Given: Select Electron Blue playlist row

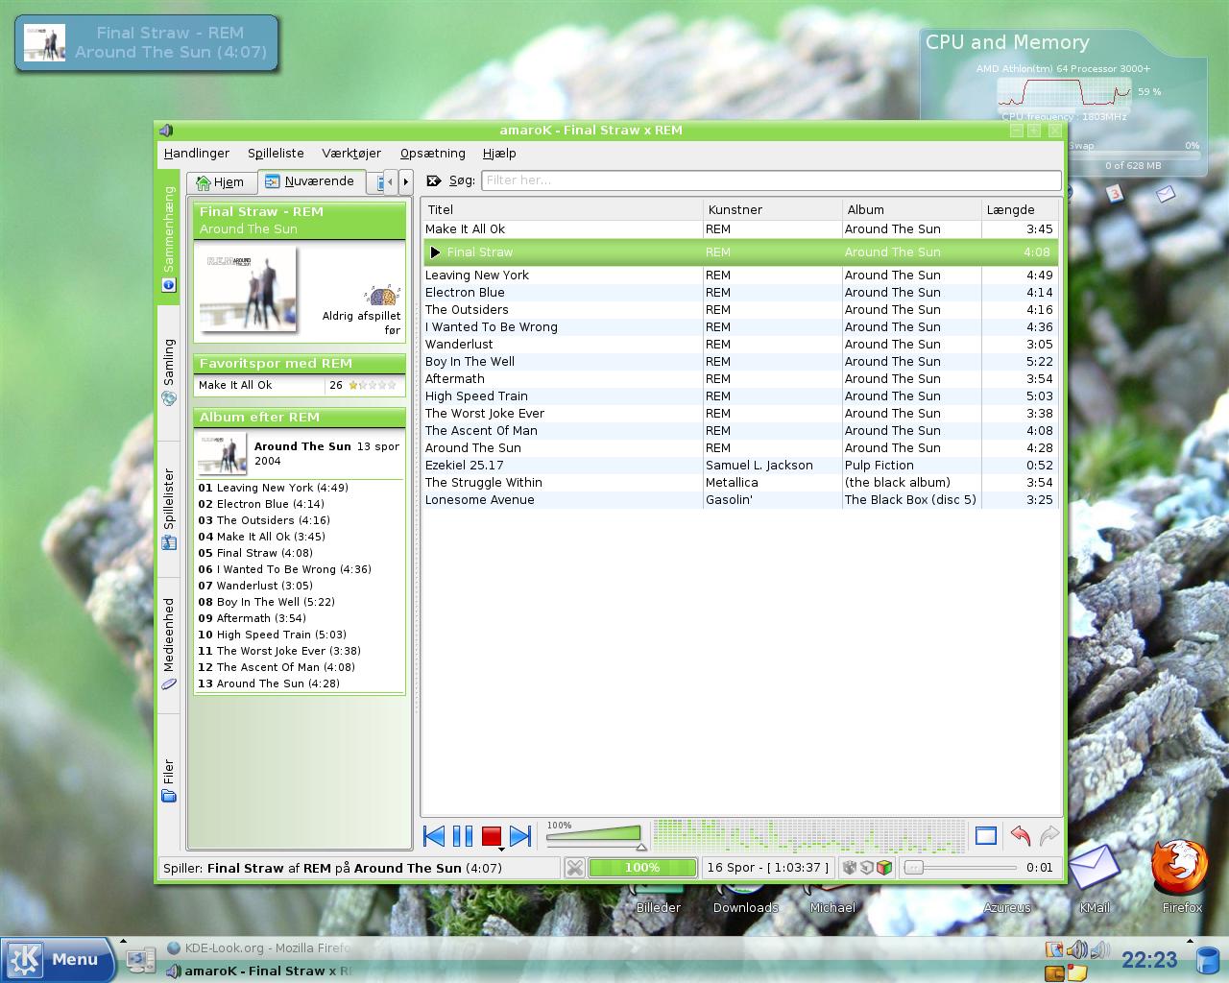Looking at the screenshot, I should [x=740, y=293].
